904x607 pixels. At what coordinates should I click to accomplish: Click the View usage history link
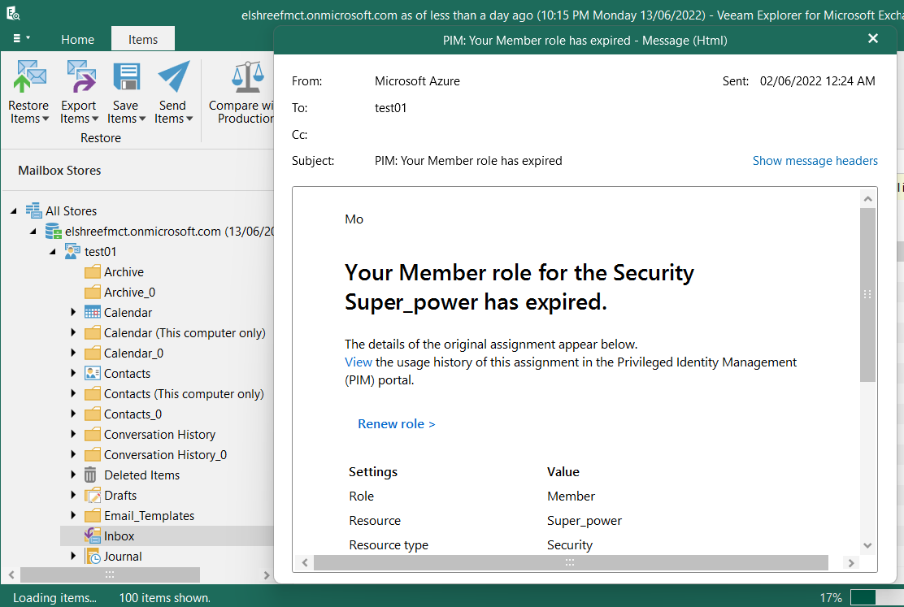(358, 362)
